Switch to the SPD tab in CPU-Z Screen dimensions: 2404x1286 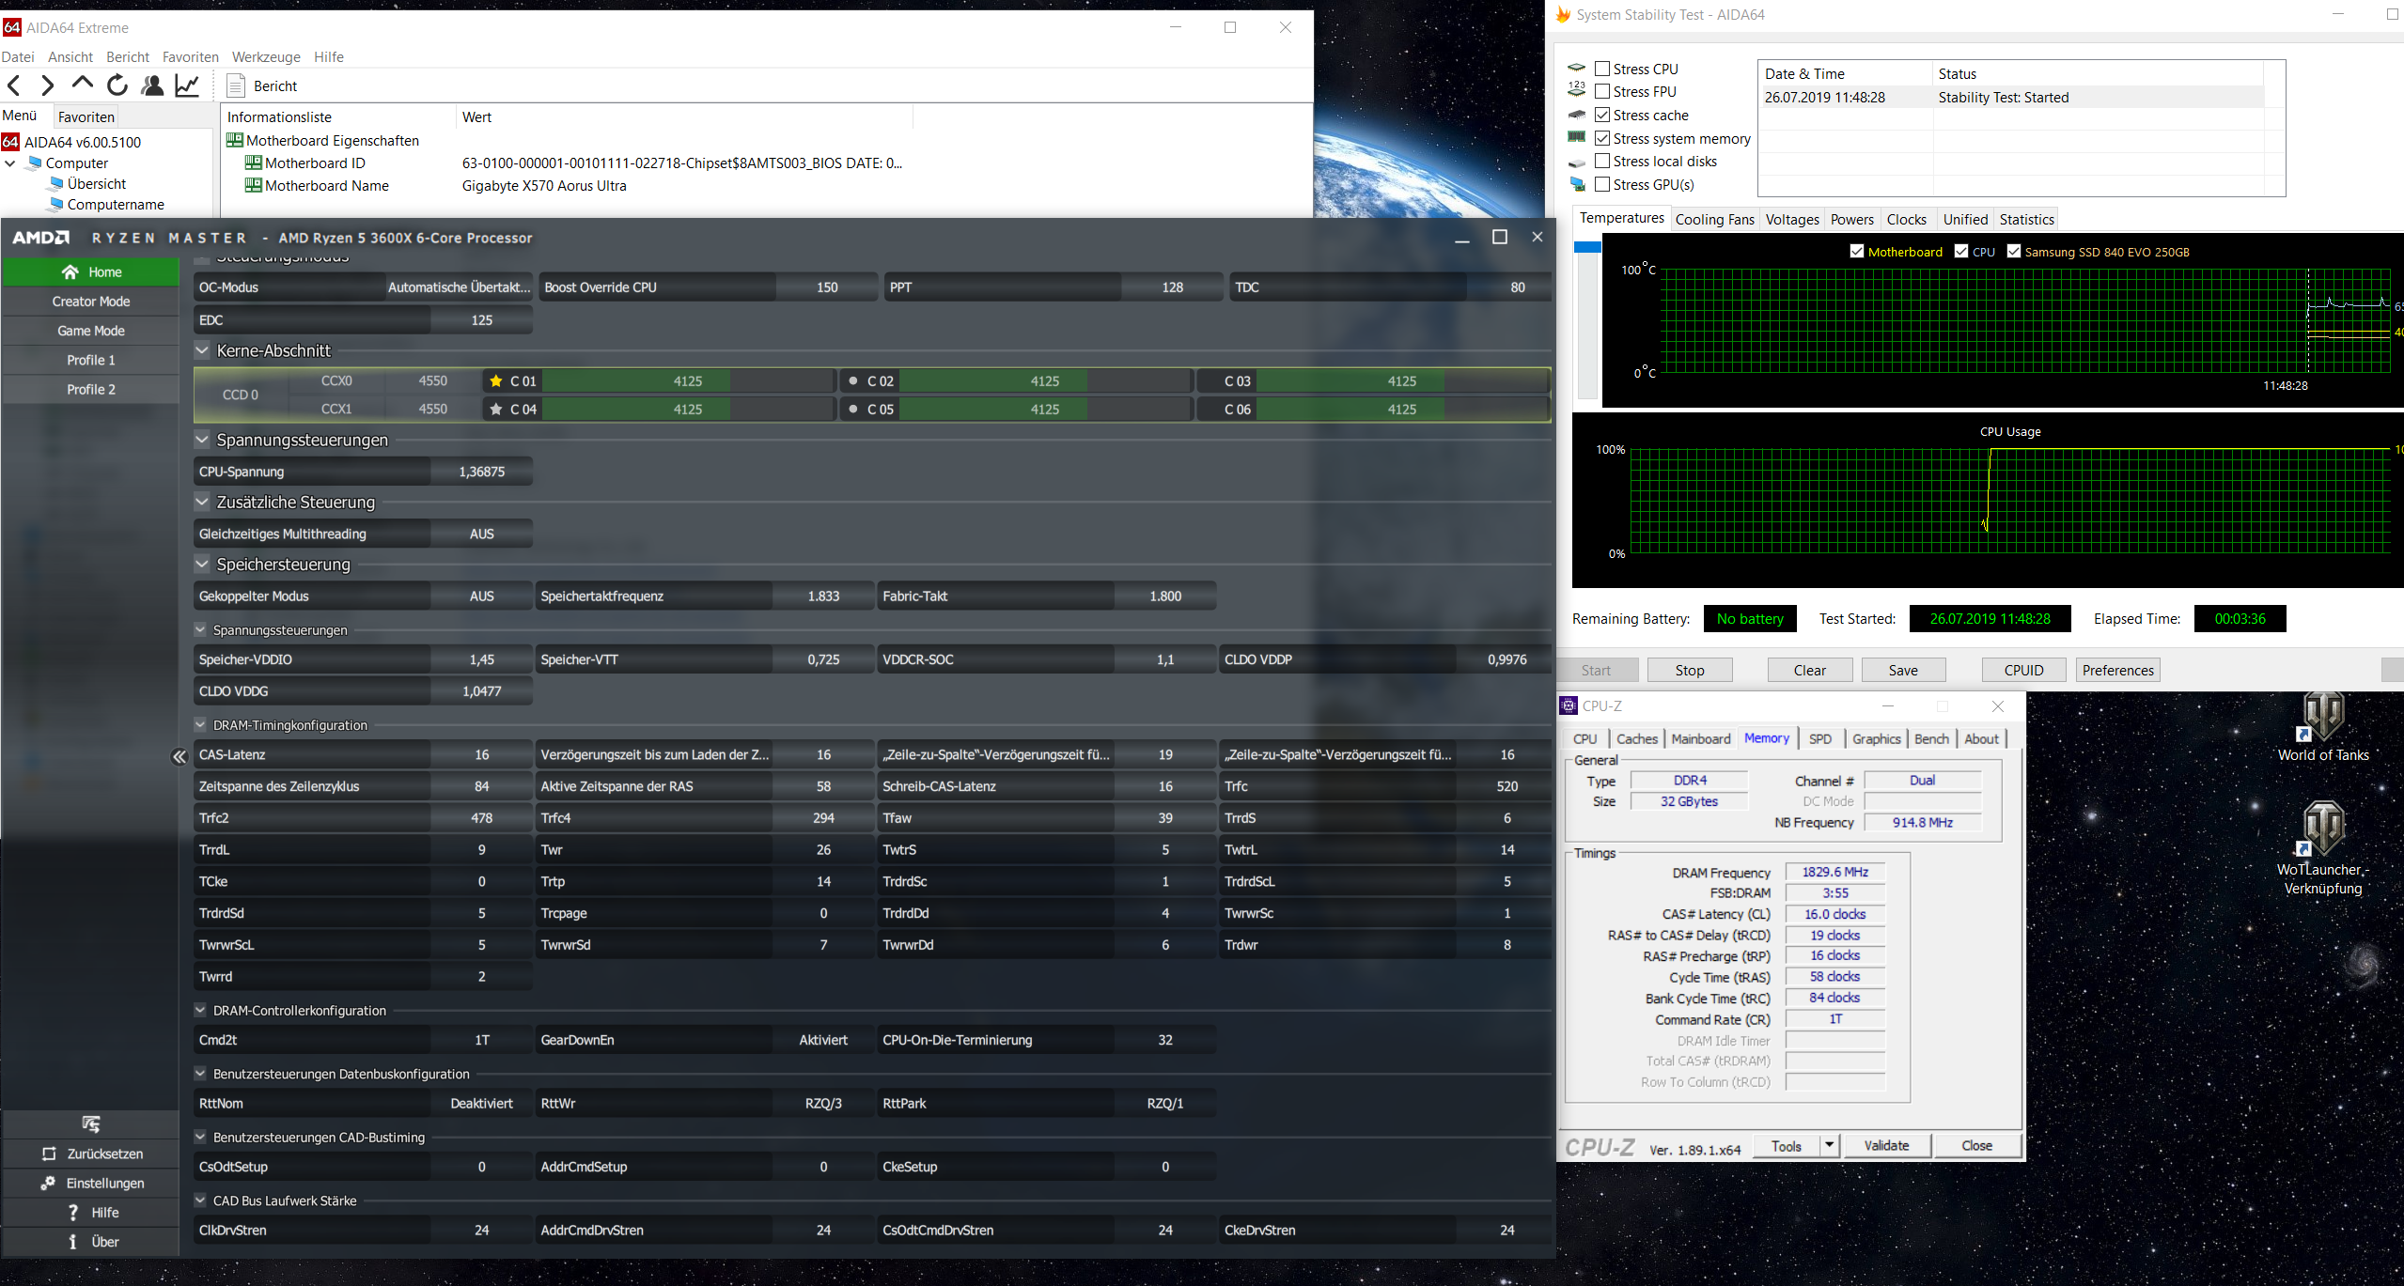point(1819,739)
